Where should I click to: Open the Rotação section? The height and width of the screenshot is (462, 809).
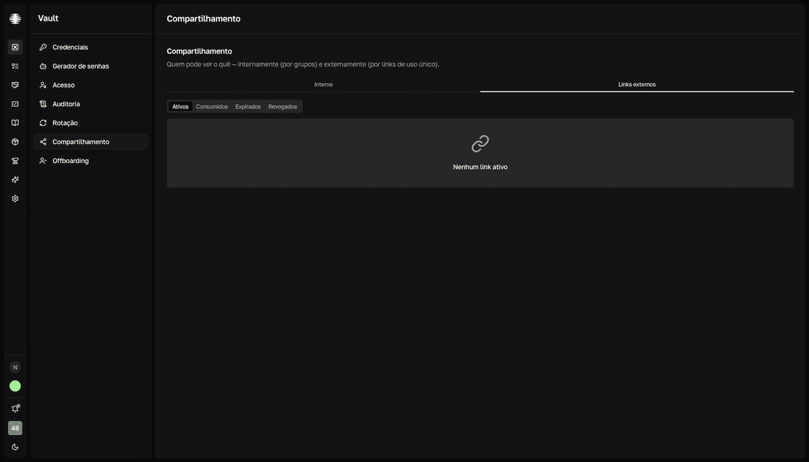pos(90,123)
